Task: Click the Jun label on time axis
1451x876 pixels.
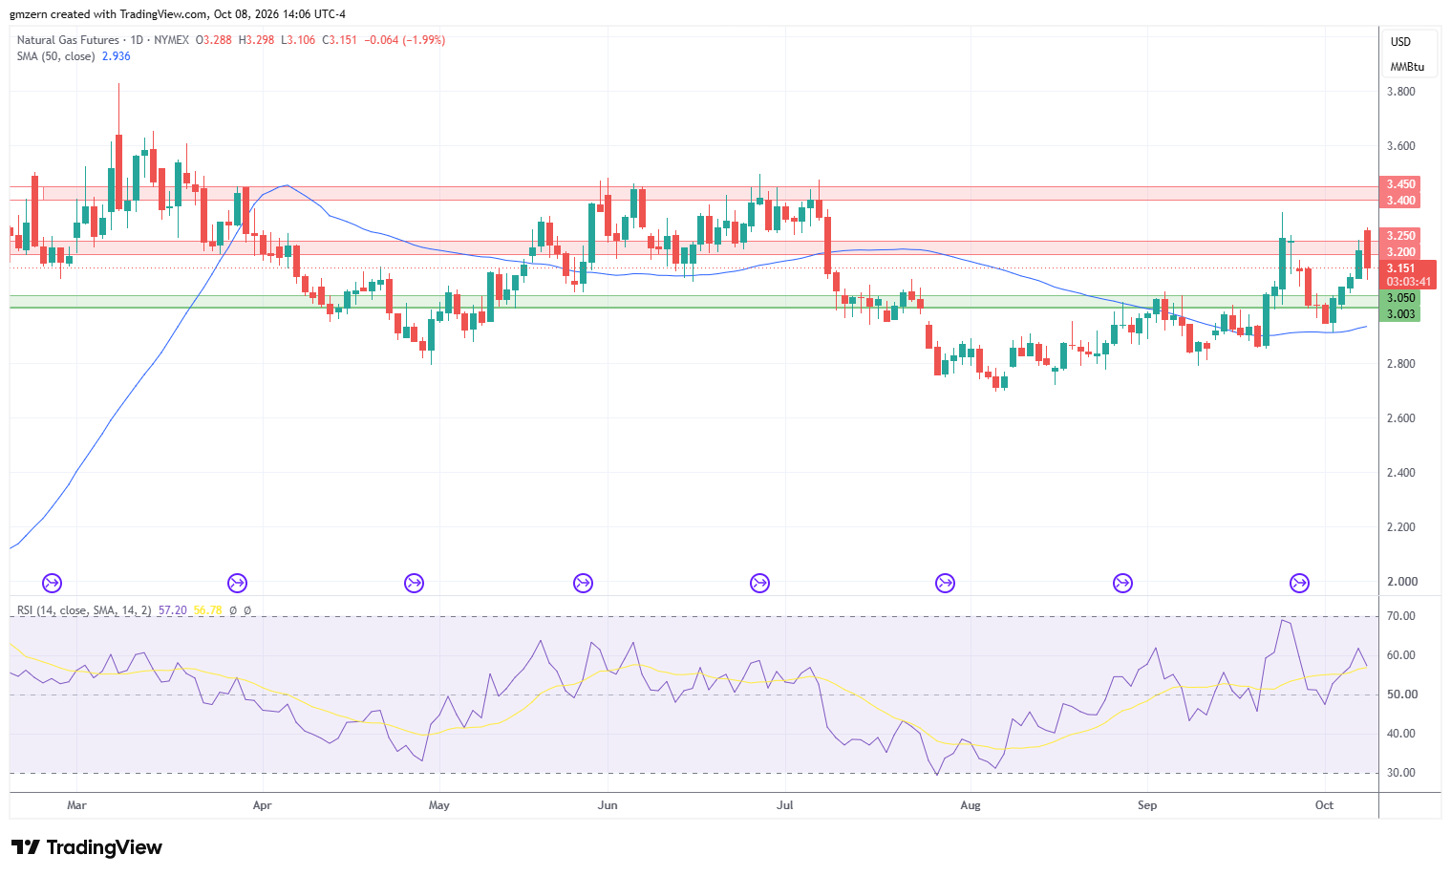Action: point(608,805)
